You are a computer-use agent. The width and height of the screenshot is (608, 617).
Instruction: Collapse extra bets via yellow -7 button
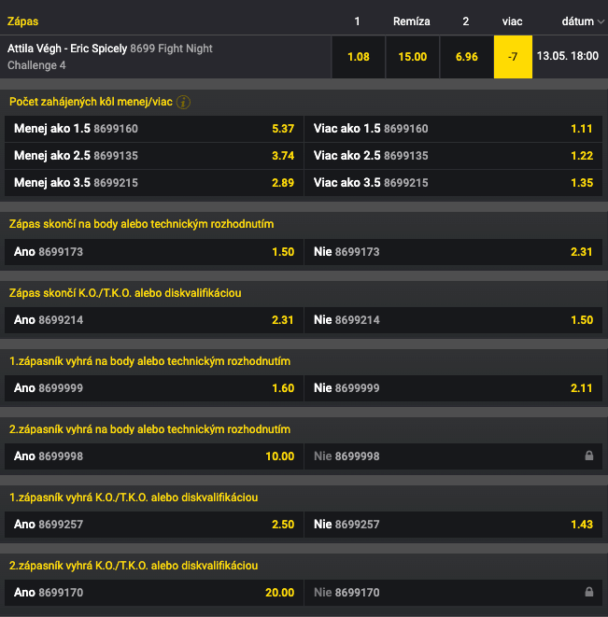(x=513, y=57)
